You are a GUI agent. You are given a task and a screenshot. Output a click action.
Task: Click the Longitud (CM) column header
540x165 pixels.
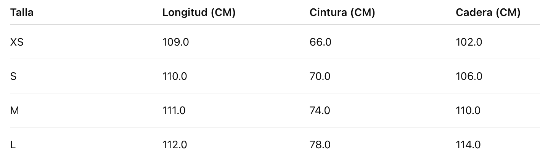[199, 13]
